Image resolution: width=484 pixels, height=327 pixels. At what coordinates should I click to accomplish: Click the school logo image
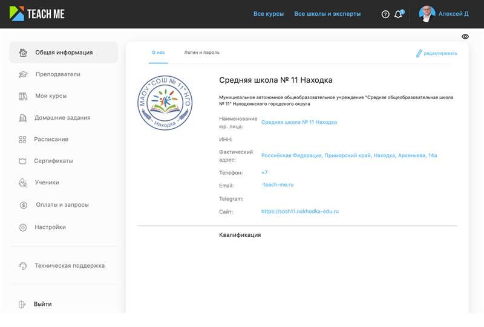point(165,103)
